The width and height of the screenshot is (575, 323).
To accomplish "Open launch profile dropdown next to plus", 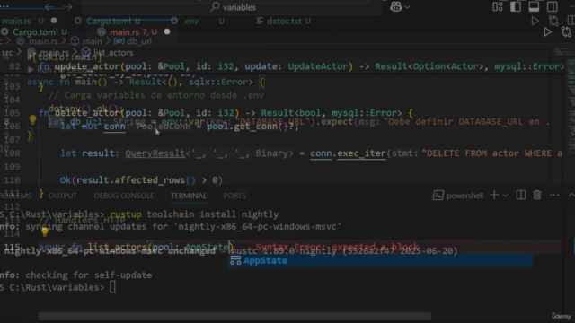I will click(x=505, y=196).
